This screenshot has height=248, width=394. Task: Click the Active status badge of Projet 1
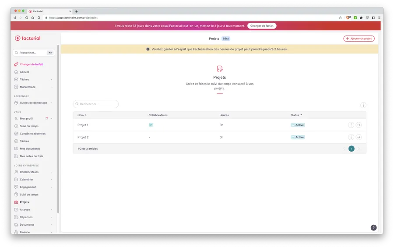pyautogui.click(x=298, y=125)
